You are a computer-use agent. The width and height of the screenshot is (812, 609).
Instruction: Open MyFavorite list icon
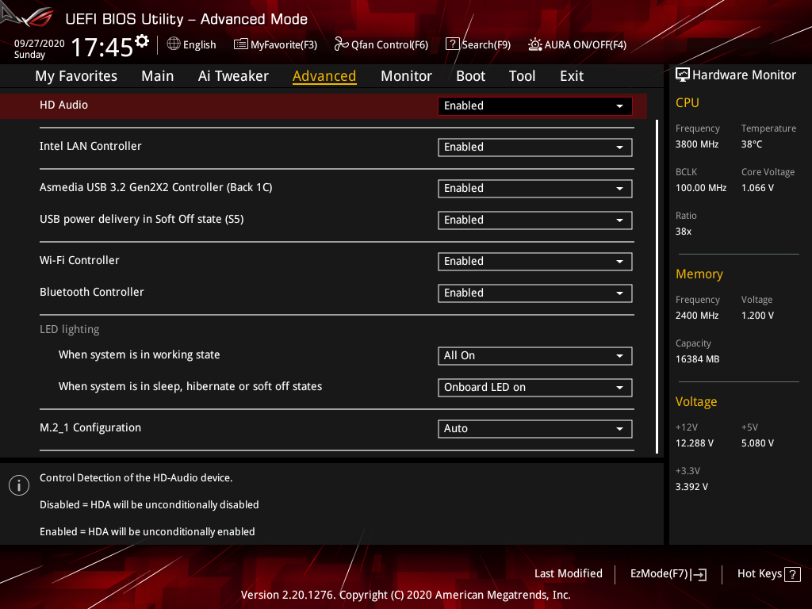coord(241,44)
